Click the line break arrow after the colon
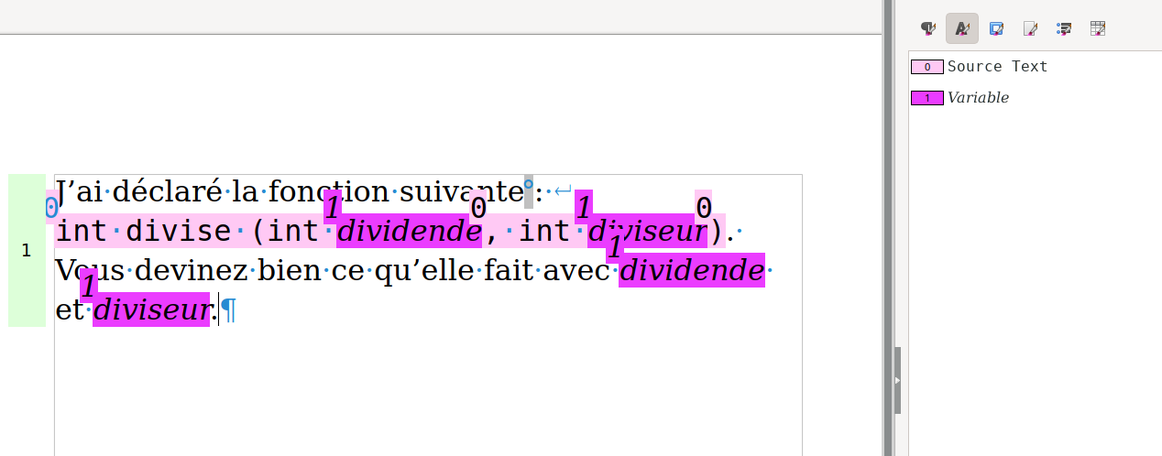The height and width of the screenshot is (456, 1162). [563, 191]
